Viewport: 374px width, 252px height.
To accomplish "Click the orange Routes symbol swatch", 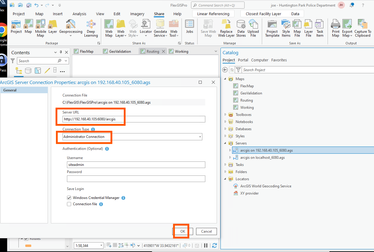I will [x=28, y=246].
